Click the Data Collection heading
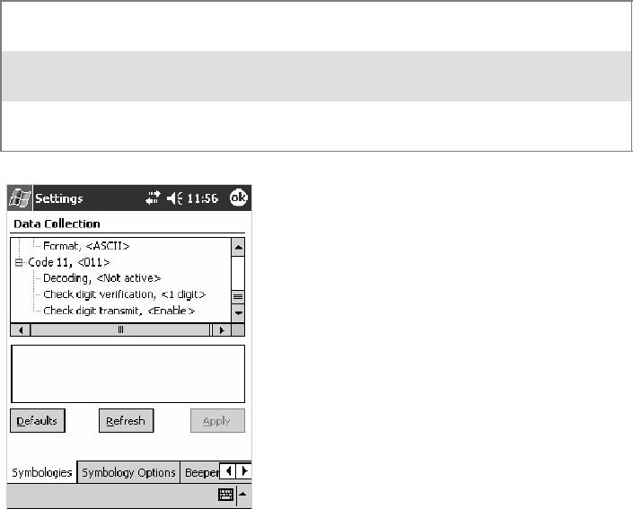Image resolution: width=633 pixels, height=509 pixels. click(57, 224)
